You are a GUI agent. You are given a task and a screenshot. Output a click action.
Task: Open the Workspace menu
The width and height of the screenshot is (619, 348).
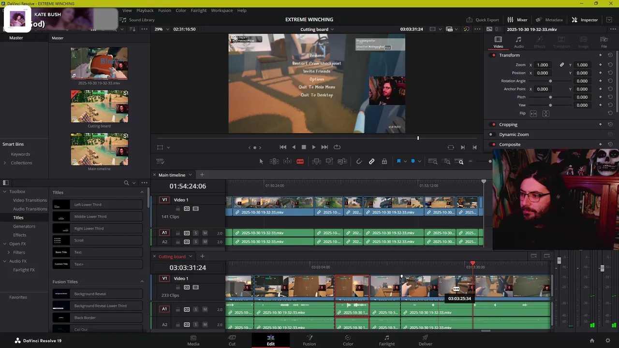pyautogui.click(x=221, y=10)
